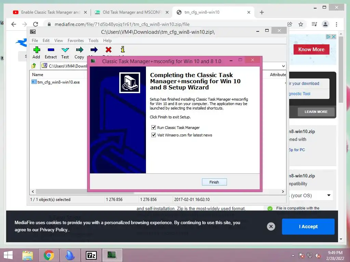This screenshot has width=350, height=262.
Task: Uncheck Visit Winaero.com for latest news
Action: [153, 135]
